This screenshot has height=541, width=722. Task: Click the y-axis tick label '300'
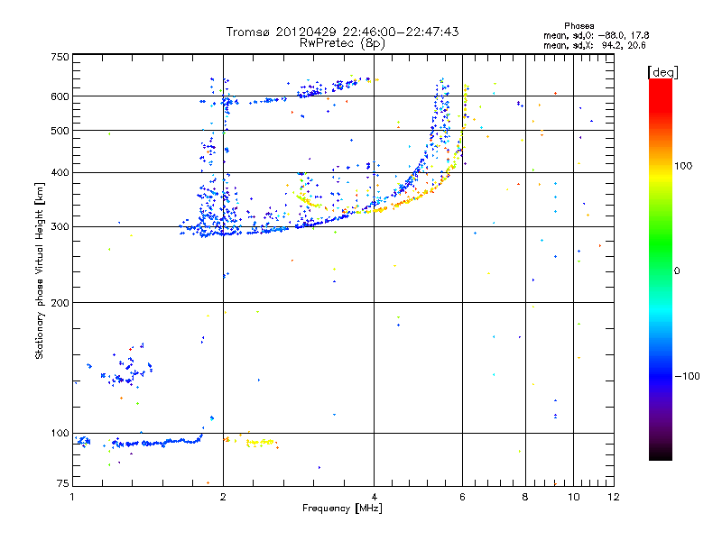point(60,227)
